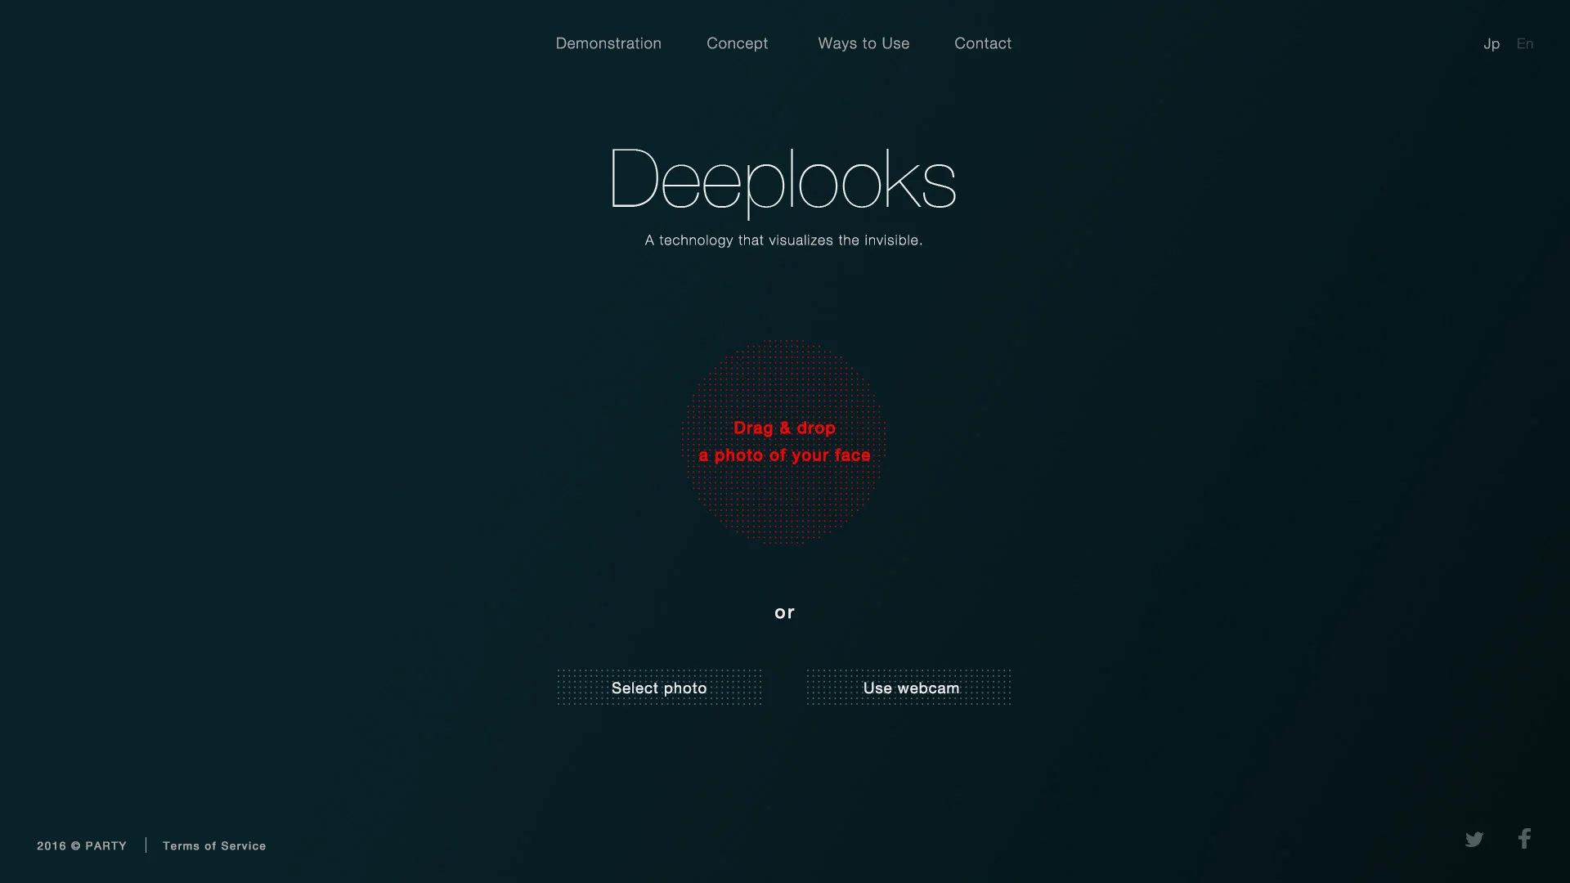
Task: Open the Facebook share icon
Action: click(1525, 838)
